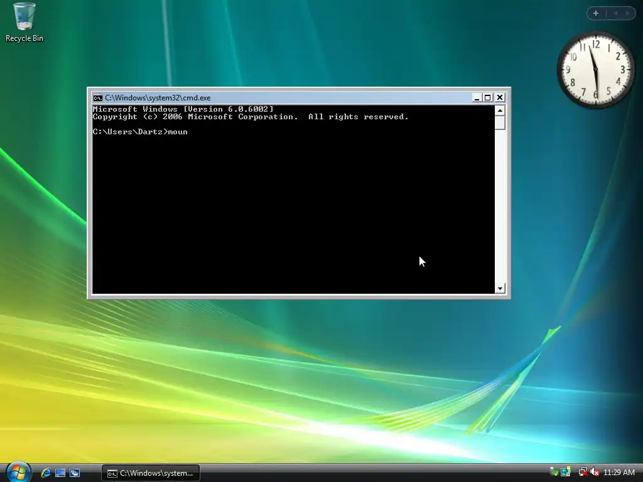Screen dimensions: 643x482
Task: Open the Windows Sidebar tray icon
Action: pos(566,472)
